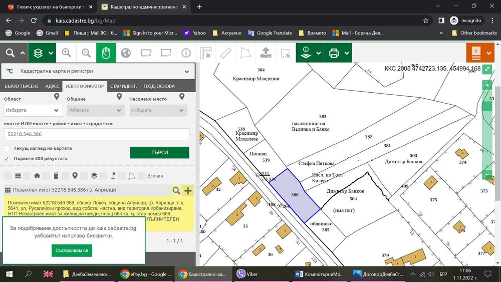Open the Област dropdown

33,110
